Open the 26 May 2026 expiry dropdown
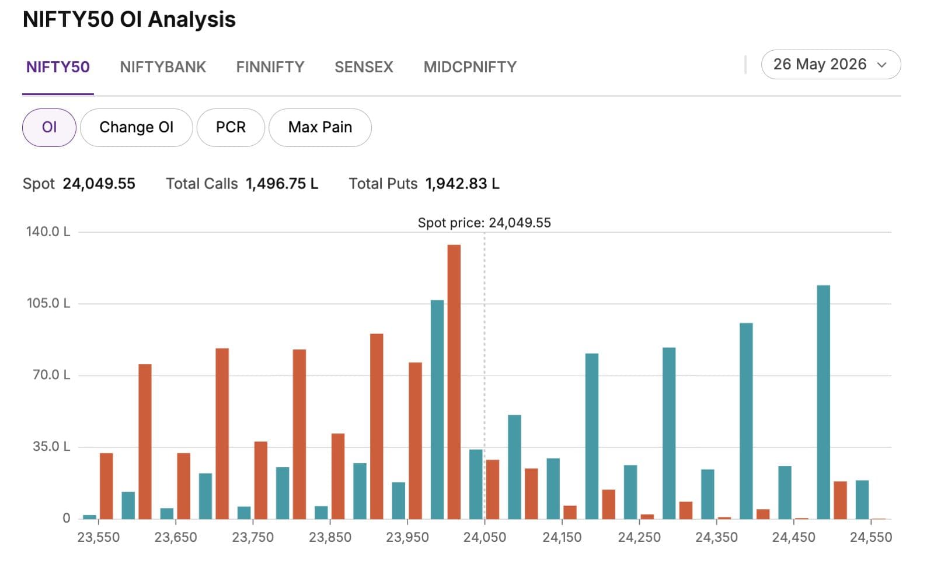The height and width of the screenshot is (564, 934). pos(831,64)
